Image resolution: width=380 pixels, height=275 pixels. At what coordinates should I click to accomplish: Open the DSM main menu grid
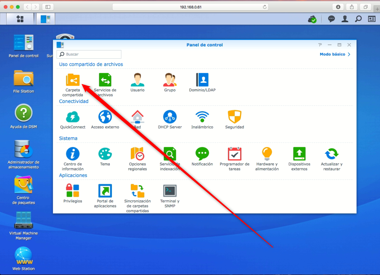(20, 19)
